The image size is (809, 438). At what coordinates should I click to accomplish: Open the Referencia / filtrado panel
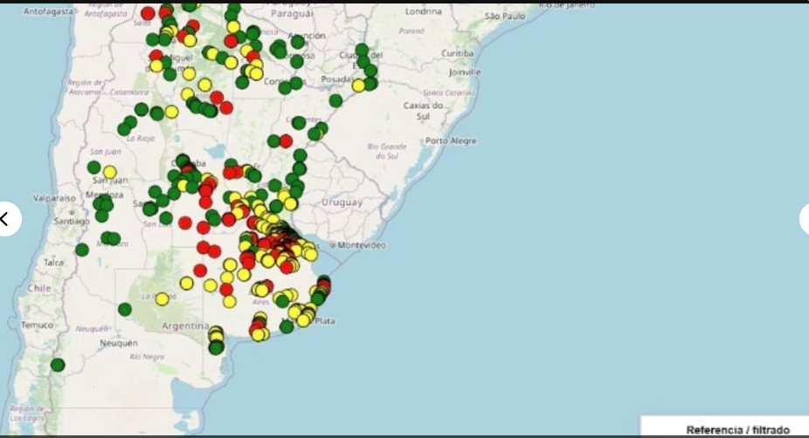coord(737,429)
